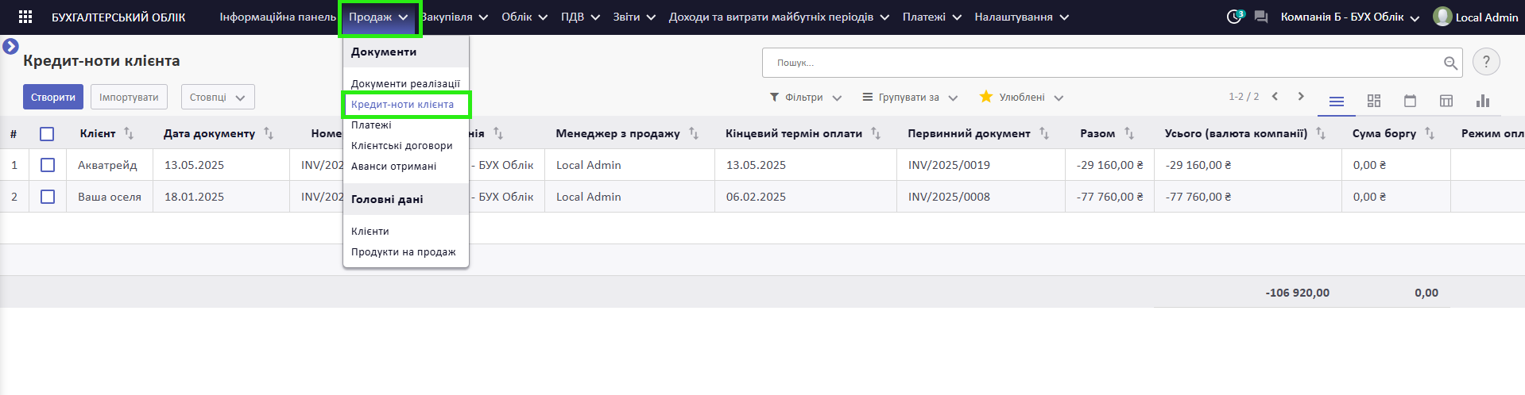1525x395 pixels.
Task: Go to the previous page arrow
Action: point(1275,97)
